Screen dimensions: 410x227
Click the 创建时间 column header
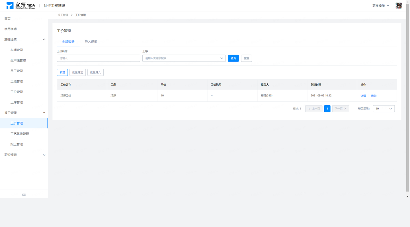(x=332, y=85)
